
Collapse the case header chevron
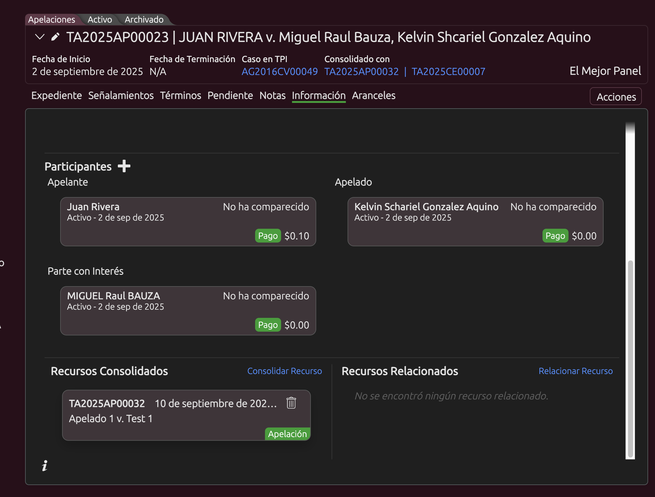[39, 37]
